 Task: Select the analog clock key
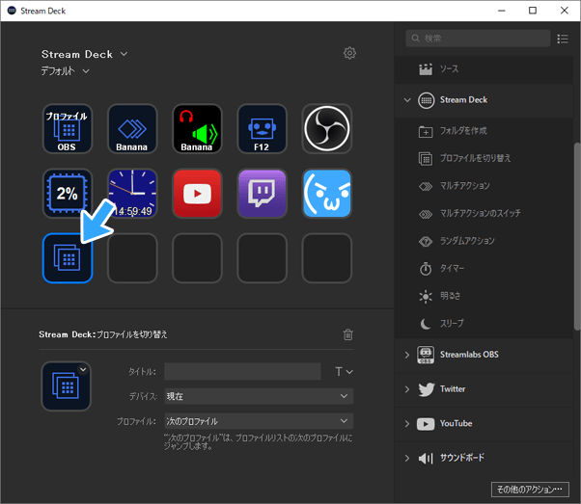tap(132, 194)
